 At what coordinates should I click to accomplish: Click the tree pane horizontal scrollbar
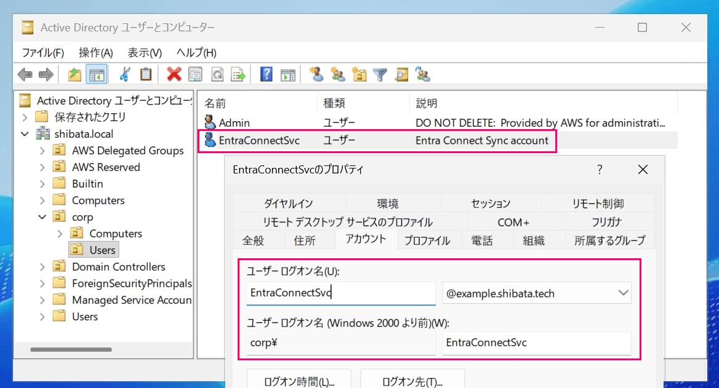(71, 349)
